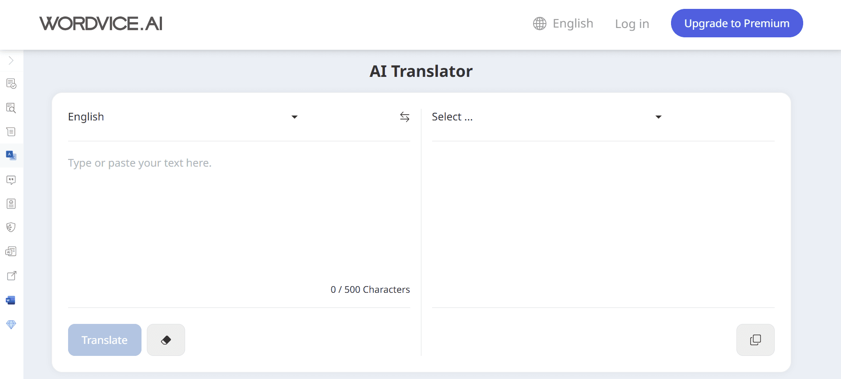Change site language from English in header

(573, 24)
